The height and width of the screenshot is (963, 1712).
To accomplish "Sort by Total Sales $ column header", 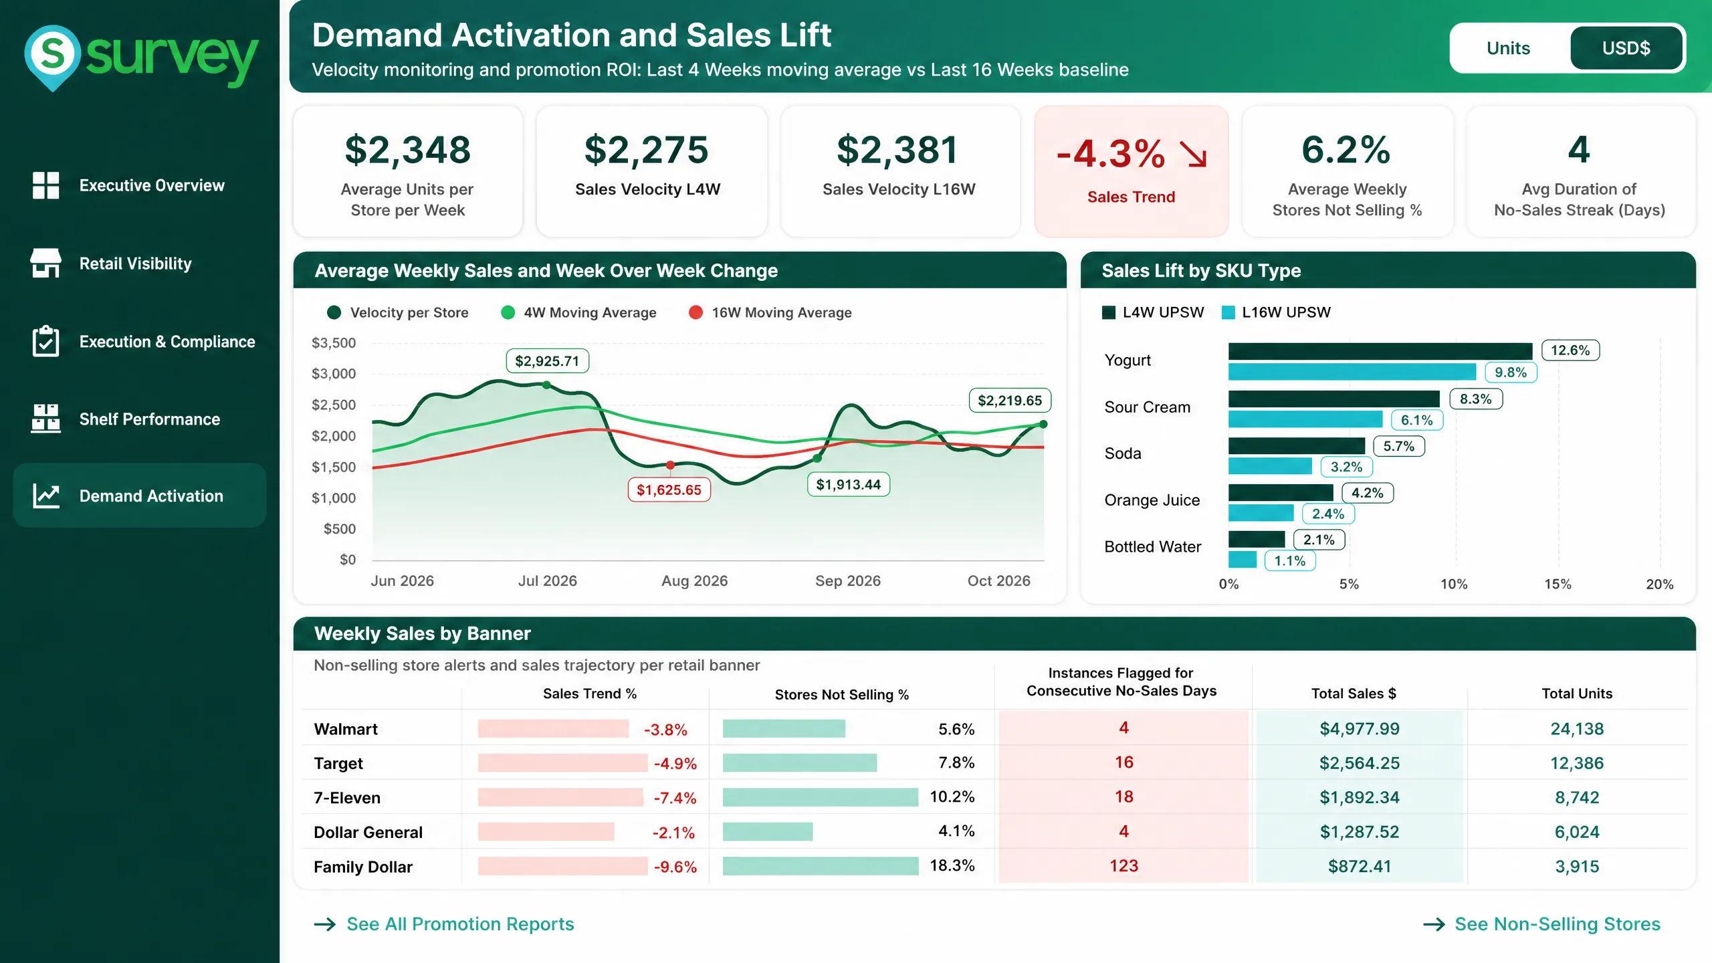I will [x=1354, y=693].
